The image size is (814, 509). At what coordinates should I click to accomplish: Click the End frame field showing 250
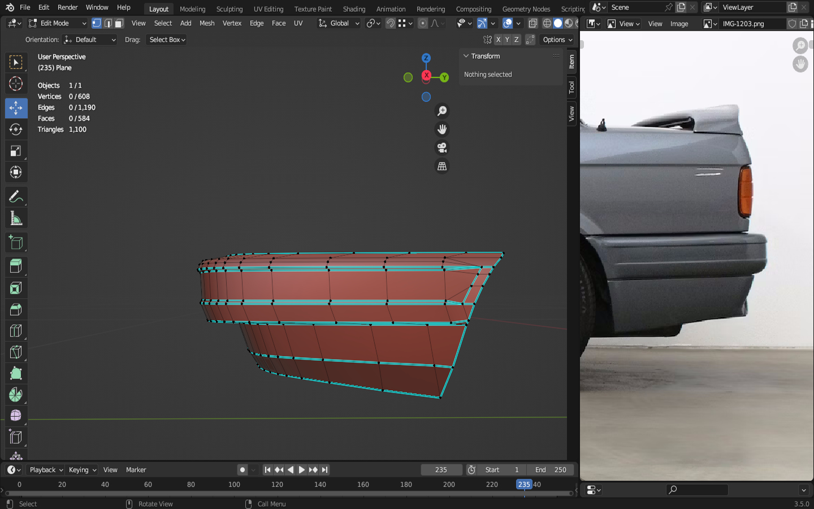point(551,470)
